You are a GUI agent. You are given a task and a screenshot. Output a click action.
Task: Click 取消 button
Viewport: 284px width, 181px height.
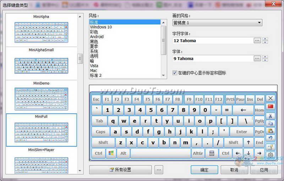coord(234,170)
